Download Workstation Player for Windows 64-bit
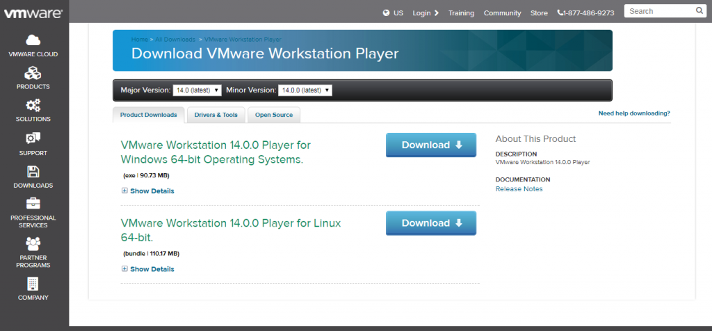Viewport: 712px width, 331px height. click(x=431, y=145)
